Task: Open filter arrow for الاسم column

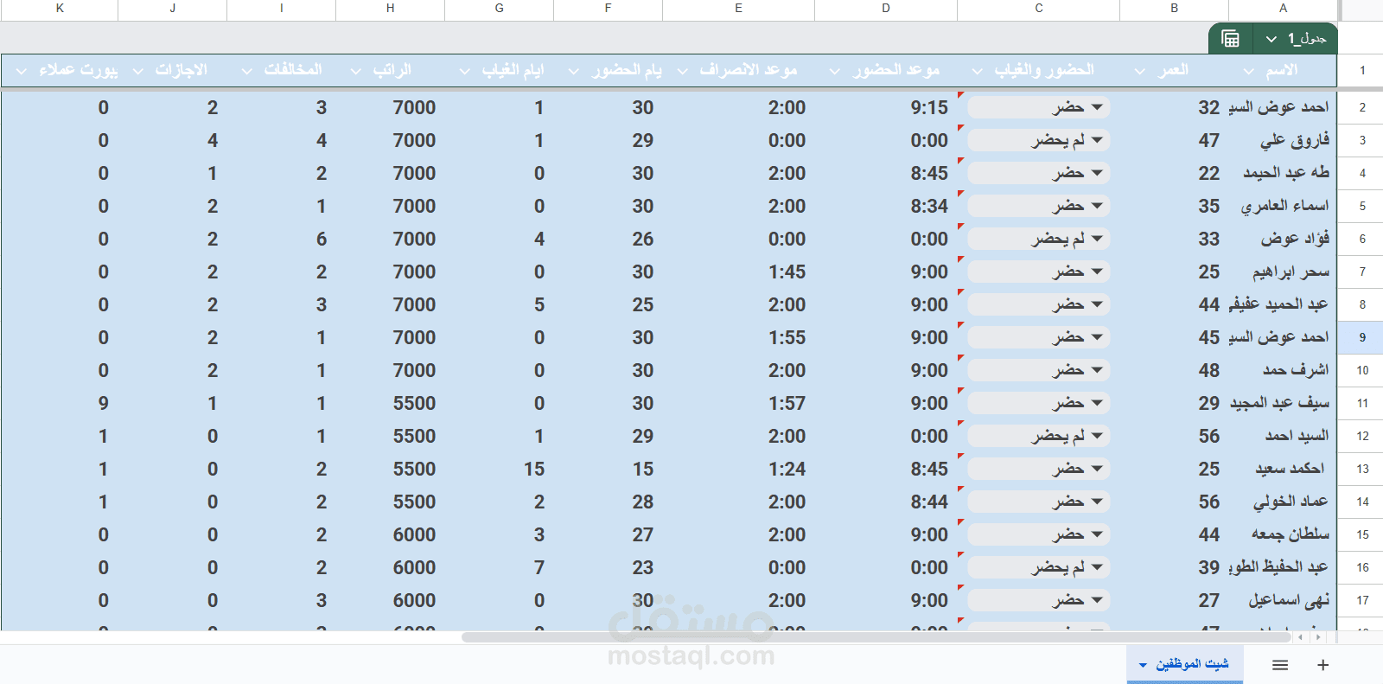Action: [1248, 71]
